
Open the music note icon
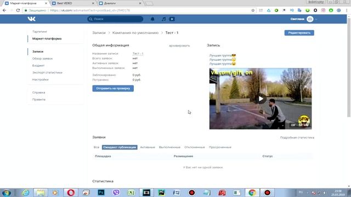(164, 19)
